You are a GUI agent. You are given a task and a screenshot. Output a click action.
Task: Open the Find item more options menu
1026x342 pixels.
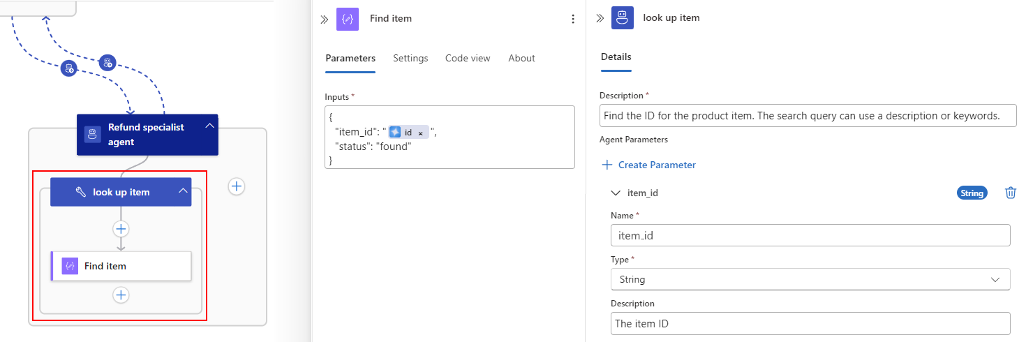(573, 19)
